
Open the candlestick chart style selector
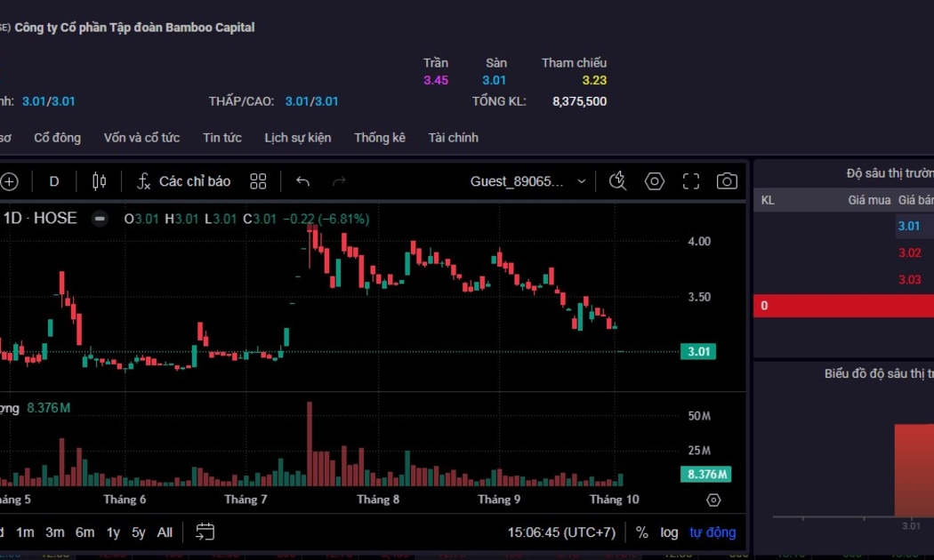[99, 181]
